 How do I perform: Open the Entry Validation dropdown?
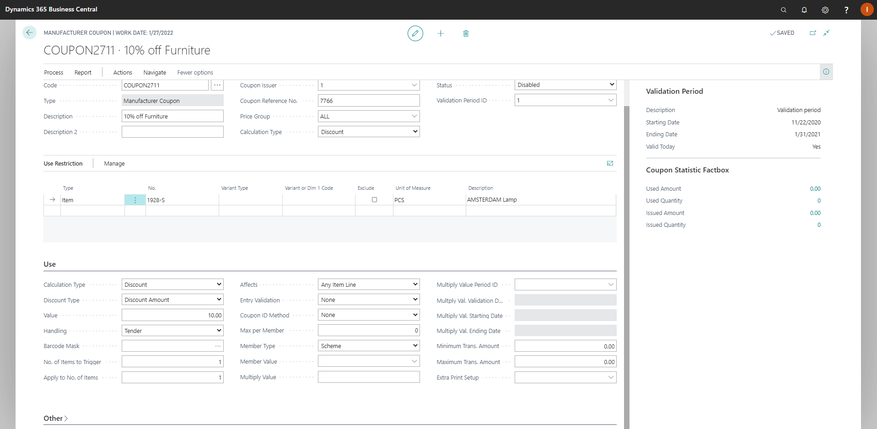coord(369,300)
